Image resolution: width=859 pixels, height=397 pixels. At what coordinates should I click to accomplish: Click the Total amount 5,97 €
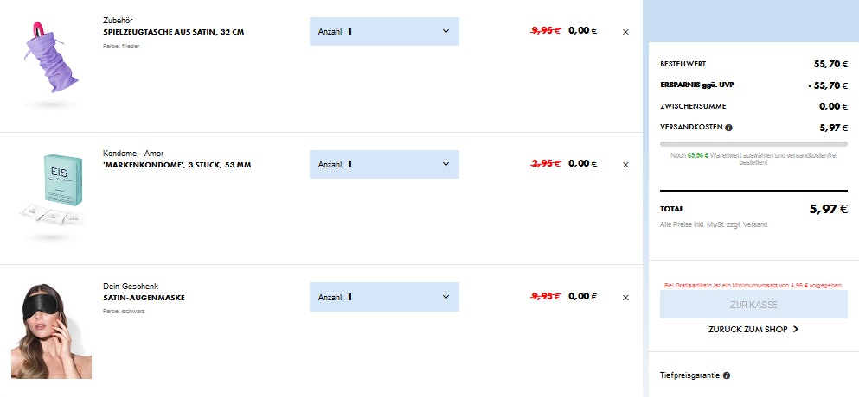(x=828, y=208)
